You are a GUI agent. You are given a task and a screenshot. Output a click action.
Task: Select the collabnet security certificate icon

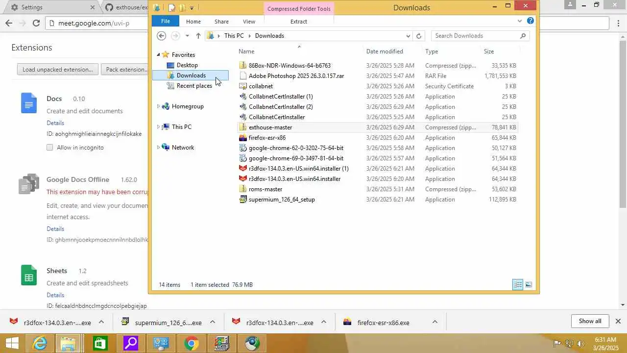243,86
